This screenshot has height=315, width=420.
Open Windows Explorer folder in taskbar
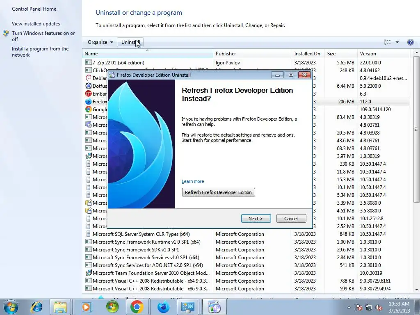(60, 307)
